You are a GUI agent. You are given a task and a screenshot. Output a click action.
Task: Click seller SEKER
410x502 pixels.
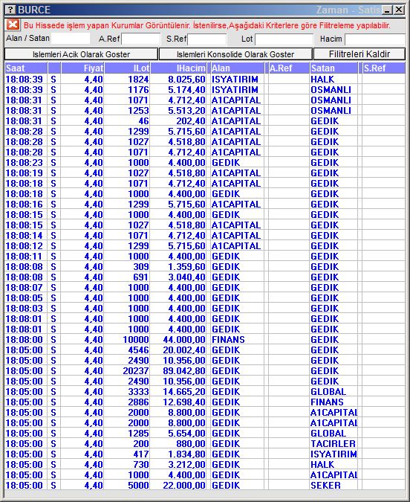coord(325,485)
